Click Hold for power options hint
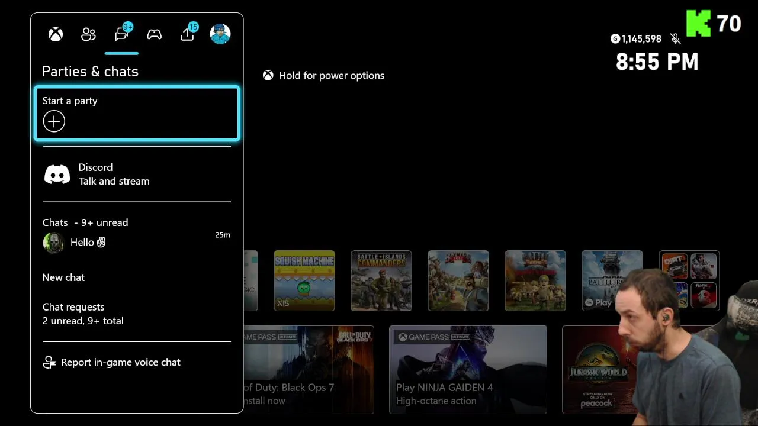758x426 pixels. (x=323, y=75)
